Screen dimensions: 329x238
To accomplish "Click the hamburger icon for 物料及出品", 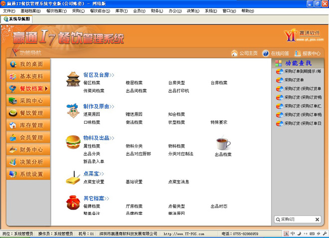I will (x=73, y=142).
